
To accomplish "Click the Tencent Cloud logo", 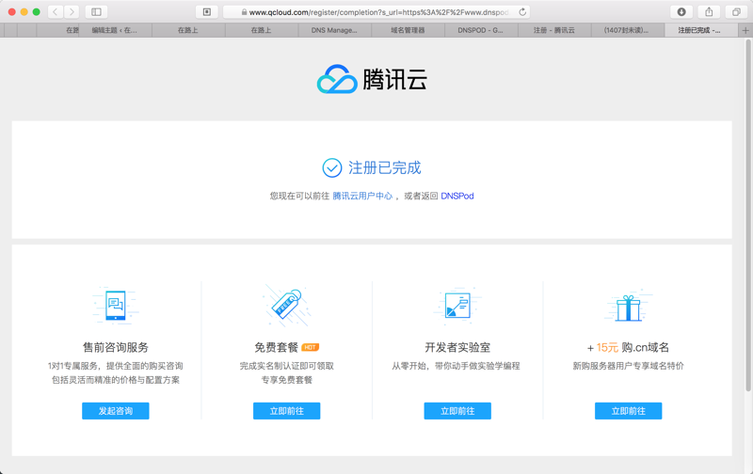I will (x=372, y=79).
